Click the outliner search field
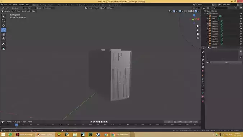Viewport: 243px width, 137px height. [x=220, y=8]
